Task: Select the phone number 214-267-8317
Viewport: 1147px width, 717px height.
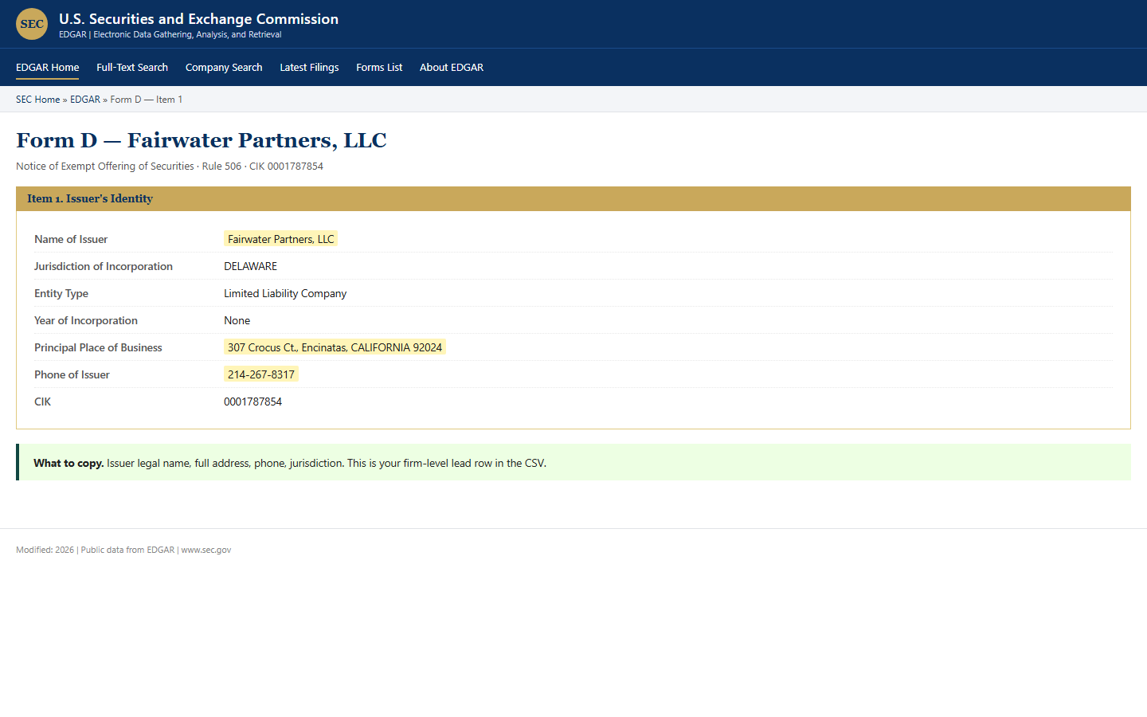Action: pos(261,374)
